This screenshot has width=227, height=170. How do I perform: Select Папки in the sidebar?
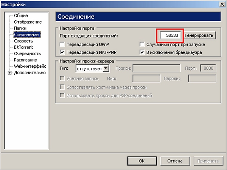20,28
